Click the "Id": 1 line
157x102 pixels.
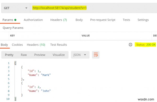[34, 71]
